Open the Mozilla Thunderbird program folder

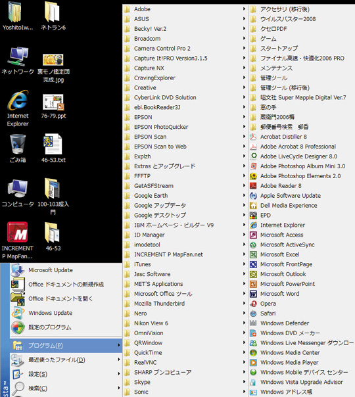coord(185,304)
